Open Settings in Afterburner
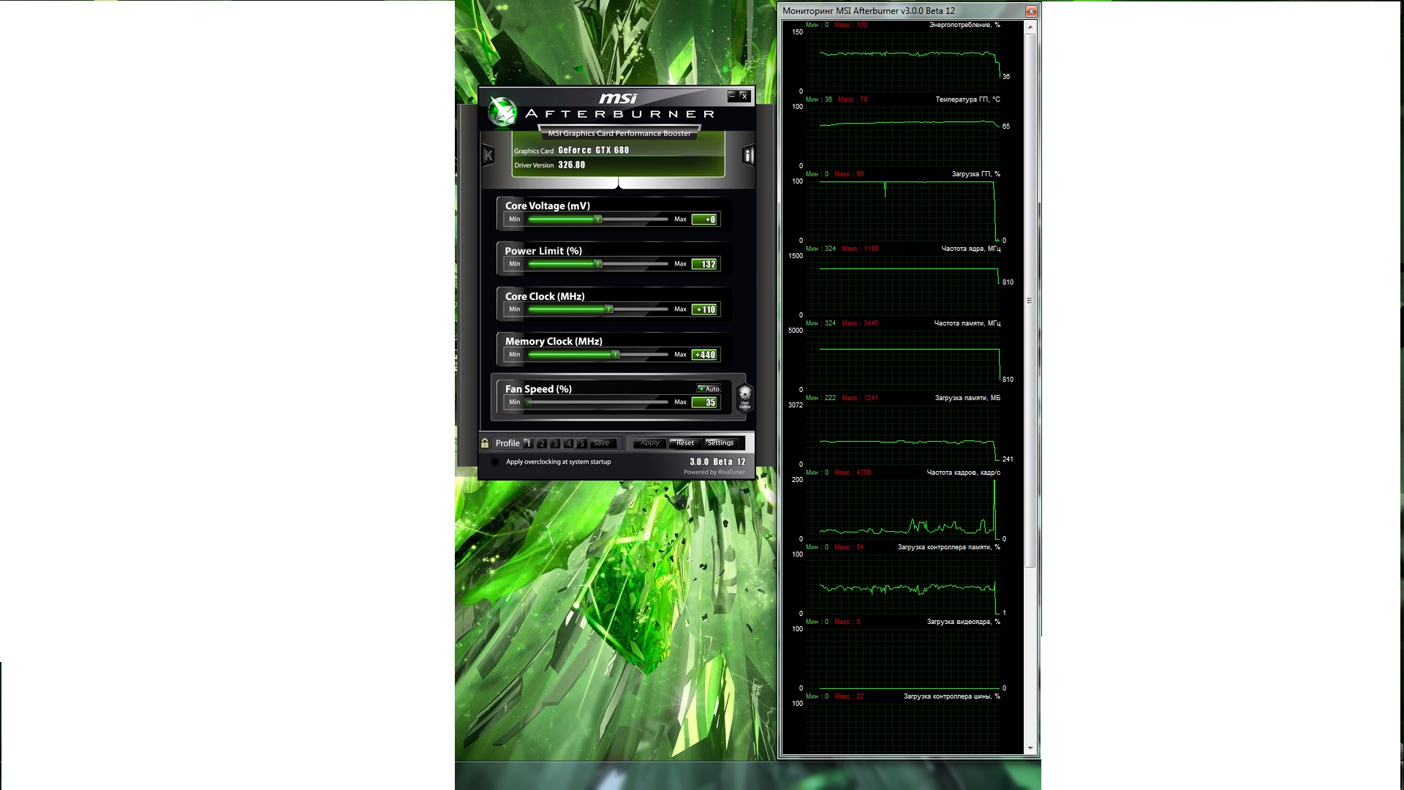The width and height of the screenshot is (1404, 790). (720, 443)
